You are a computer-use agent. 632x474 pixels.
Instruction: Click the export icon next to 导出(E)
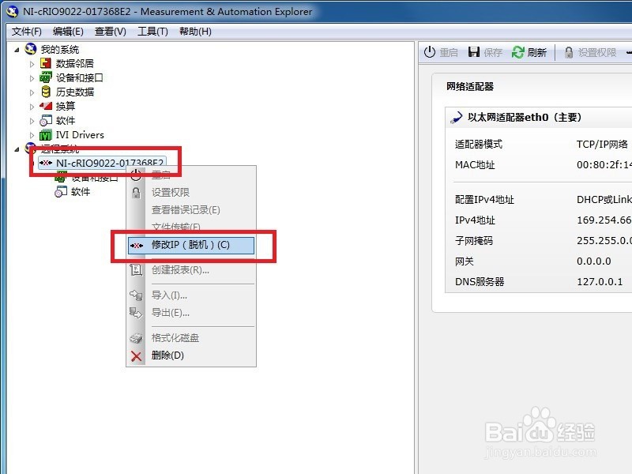tap(136, 313)
